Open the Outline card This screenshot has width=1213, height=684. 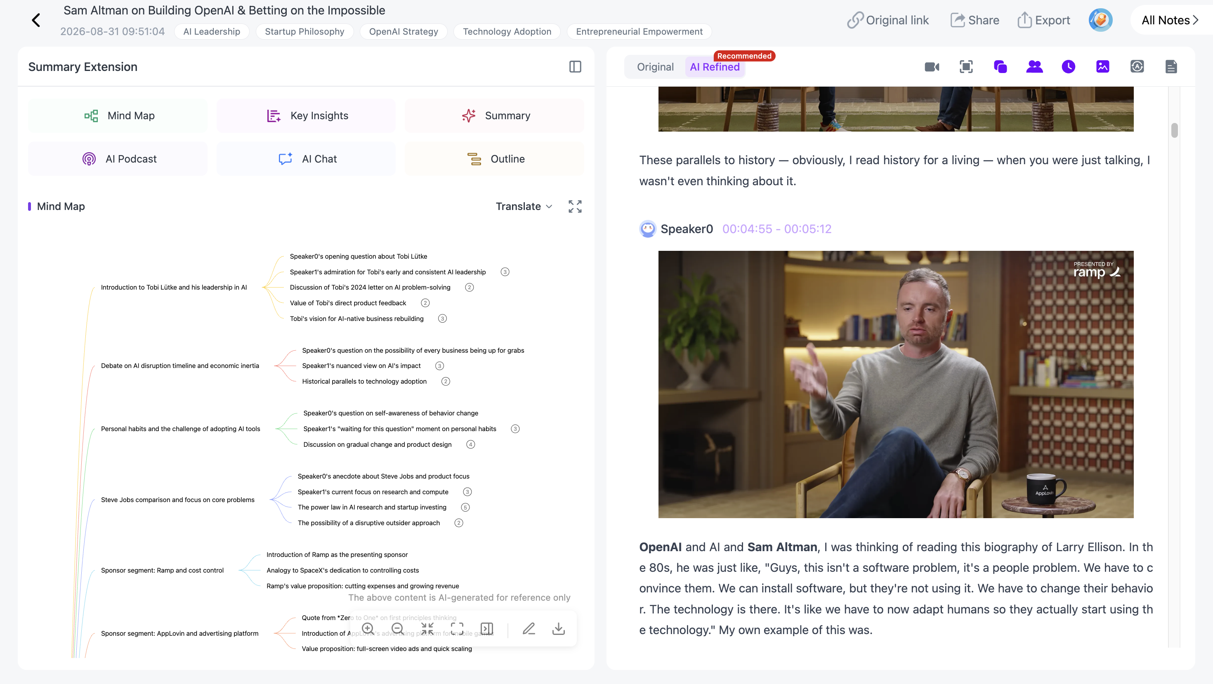click(494, 159)
